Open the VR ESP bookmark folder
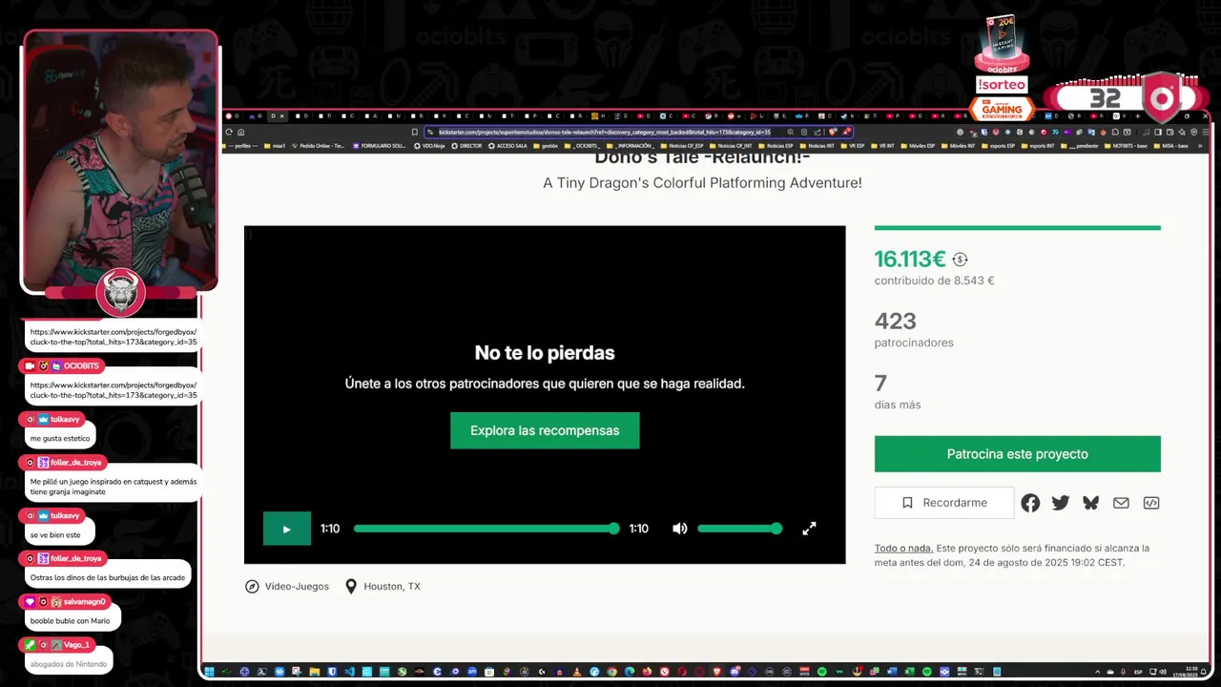Viewport: 1221px width, 687px height. point(853,146)
